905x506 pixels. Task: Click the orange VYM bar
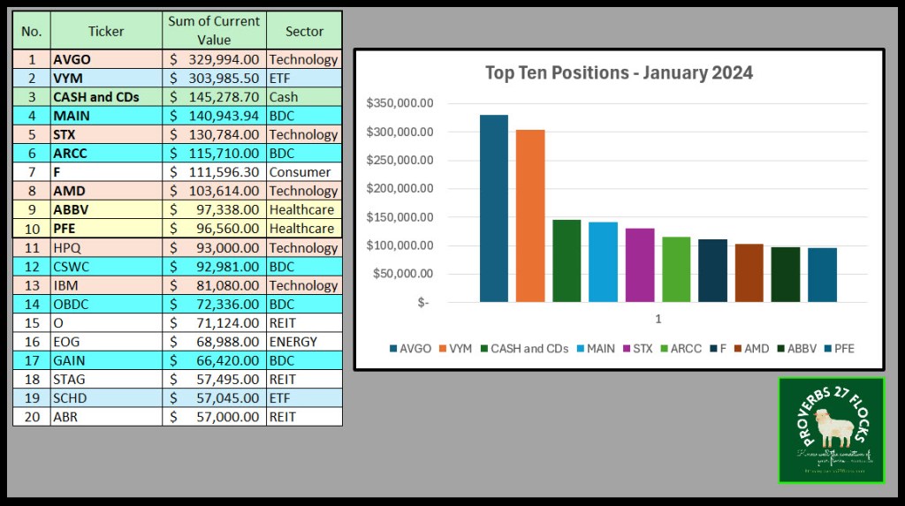[530, 215]
